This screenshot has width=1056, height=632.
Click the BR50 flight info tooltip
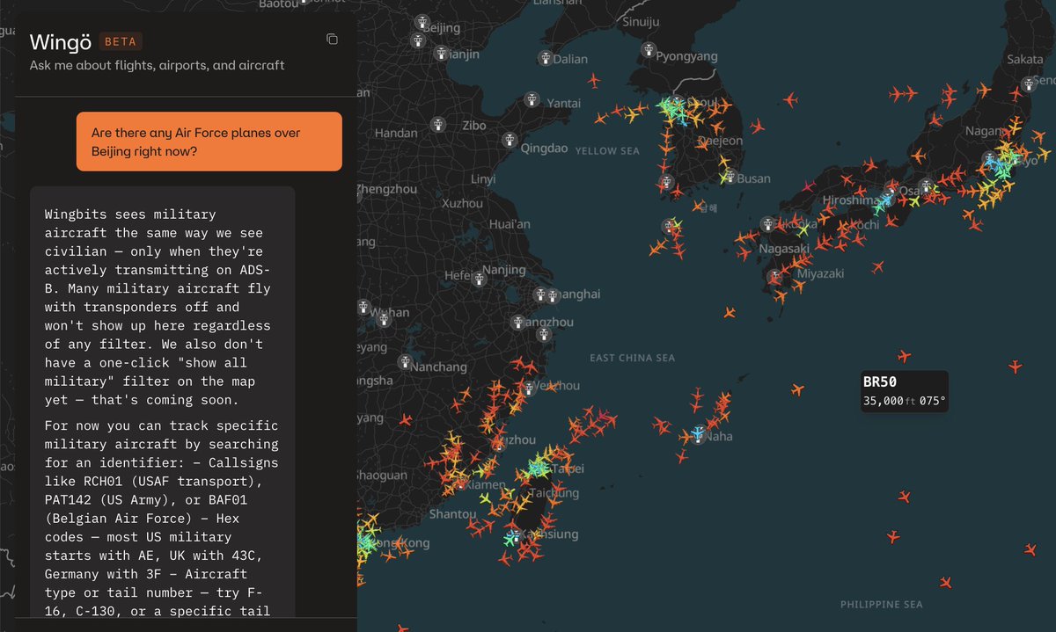click(x=905, y=391)
